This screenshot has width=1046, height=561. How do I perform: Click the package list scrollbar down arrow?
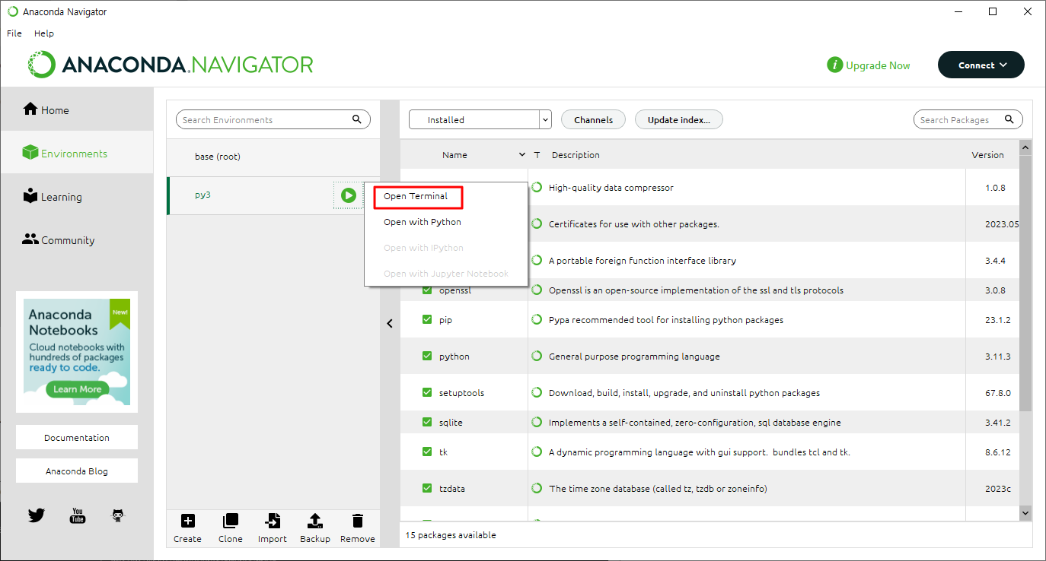[x=1025, y=514]
